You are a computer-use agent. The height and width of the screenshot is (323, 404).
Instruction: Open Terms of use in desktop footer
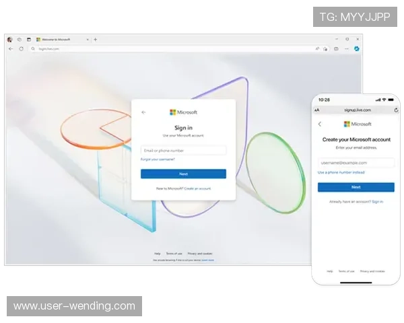click(174, 253)
